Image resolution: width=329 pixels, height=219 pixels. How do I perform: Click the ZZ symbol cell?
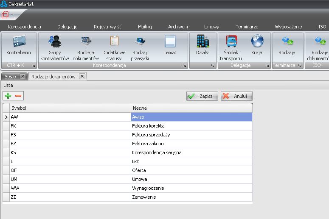tap(70, 197)
